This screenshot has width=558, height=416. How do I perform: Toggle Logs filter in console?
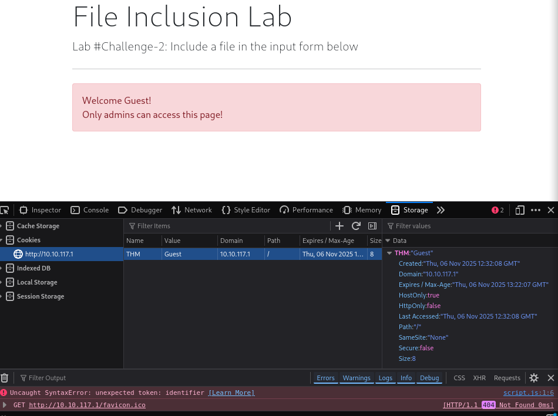tap(385, 378)
